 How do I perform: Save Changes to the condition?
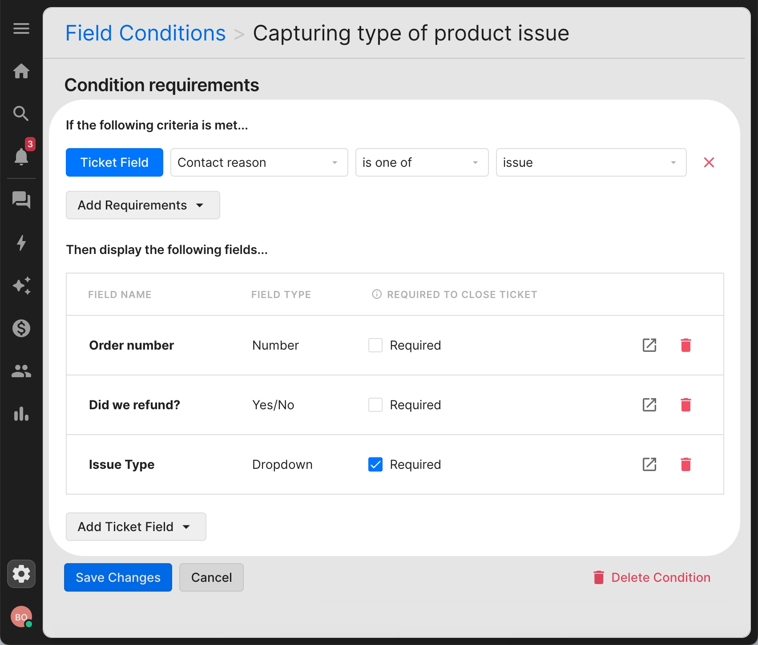117,577
